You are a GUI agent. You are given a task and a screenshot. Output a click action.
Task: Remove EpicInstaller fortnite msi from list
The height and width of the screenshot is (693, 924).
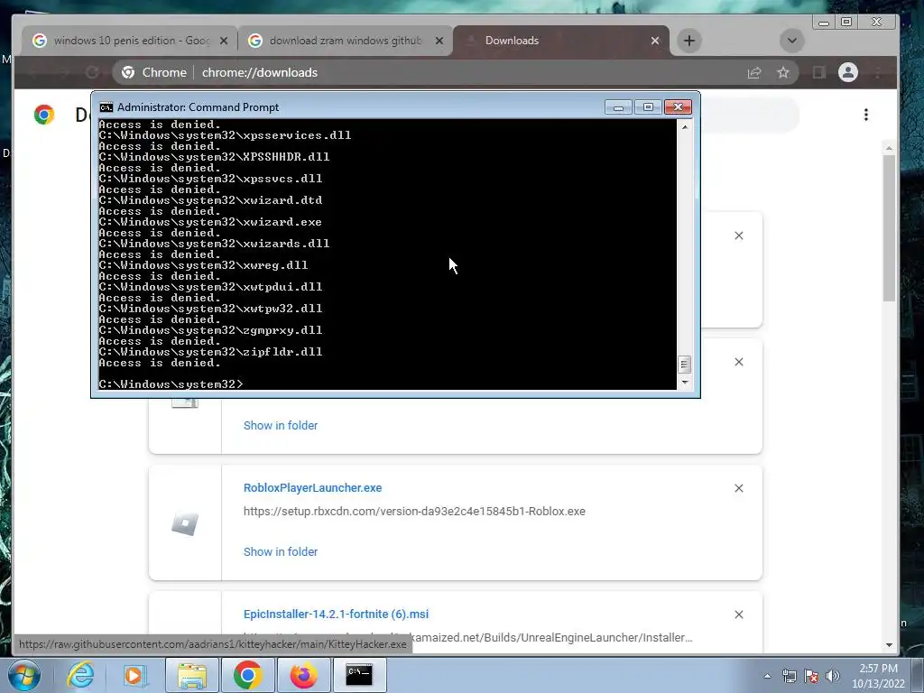(738, 614)
